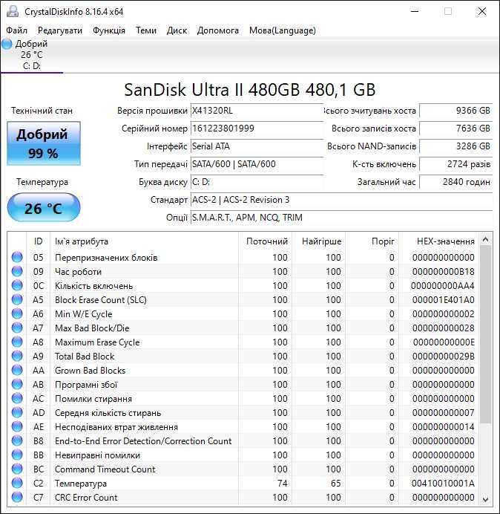500x514 pixels.
Task: Click the total host reads value 9366 GB
Action: tap(455, 111)
